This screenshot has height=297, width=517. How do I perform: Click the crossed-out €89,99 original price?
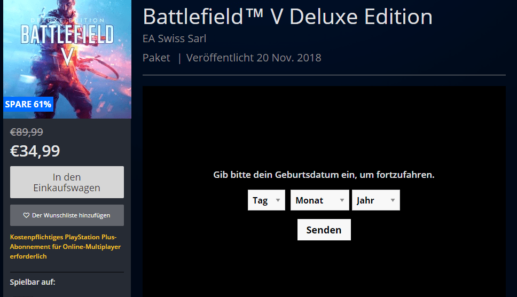click(27, 132)
